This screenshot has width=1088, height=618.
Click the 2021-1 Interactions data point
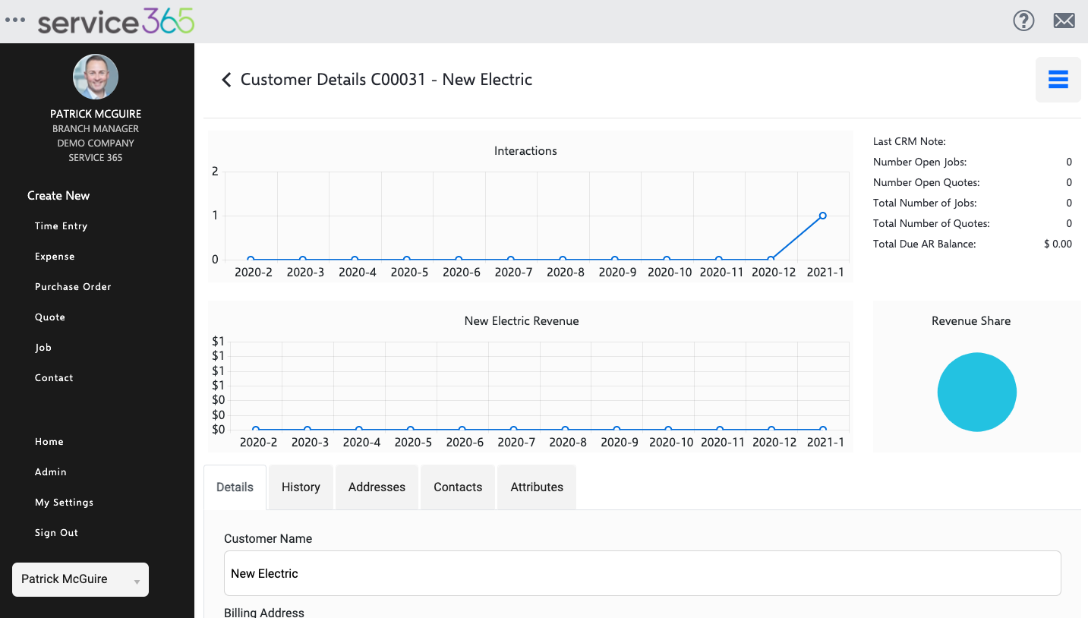[822, 216]
